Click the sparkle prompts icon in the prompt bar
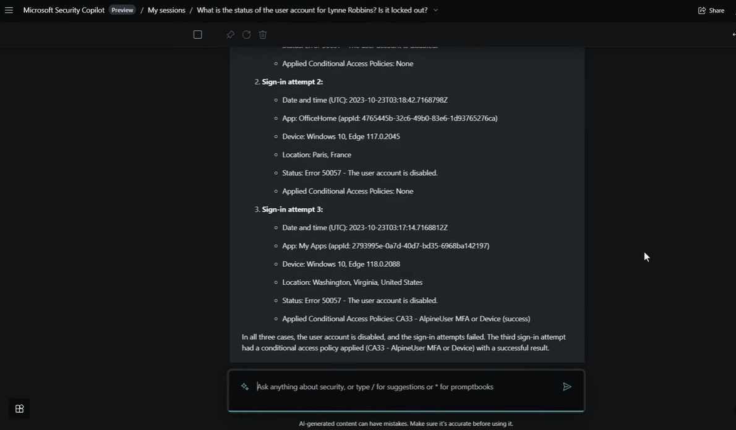 (x=245, y=387)
